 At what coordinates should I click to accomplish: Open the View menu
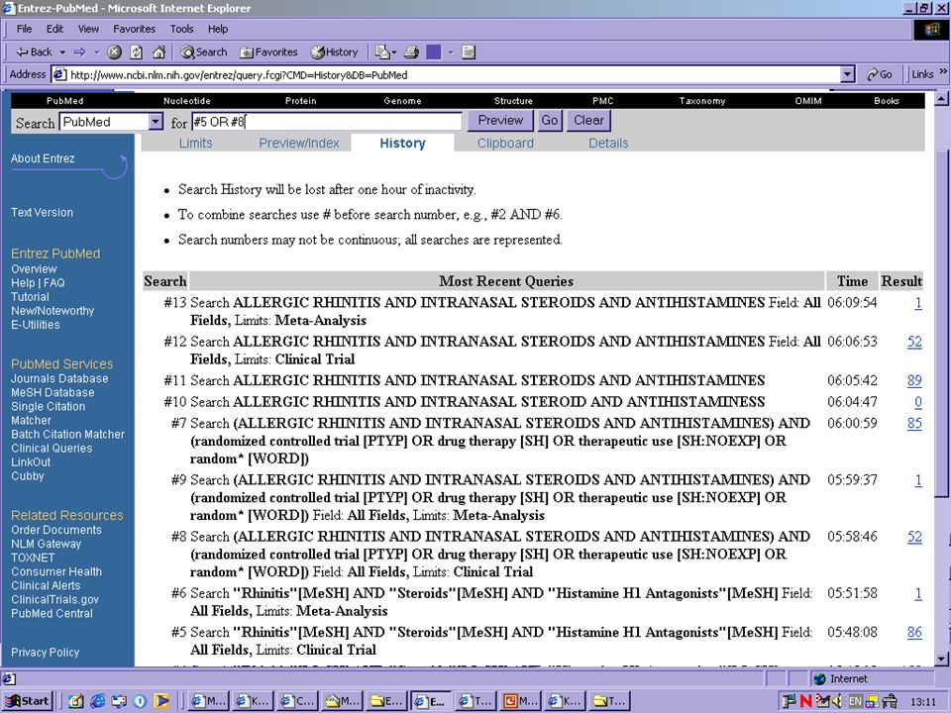88,29
